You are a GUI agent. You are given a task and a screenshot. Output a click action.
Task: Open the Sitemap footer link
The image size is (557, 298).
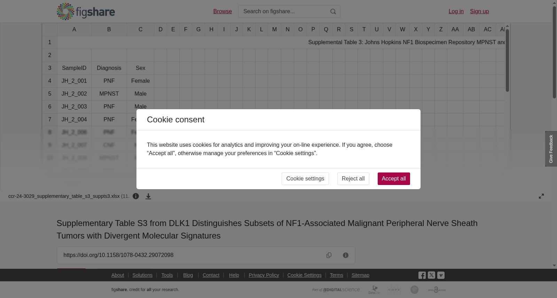[x=360, y=275]
